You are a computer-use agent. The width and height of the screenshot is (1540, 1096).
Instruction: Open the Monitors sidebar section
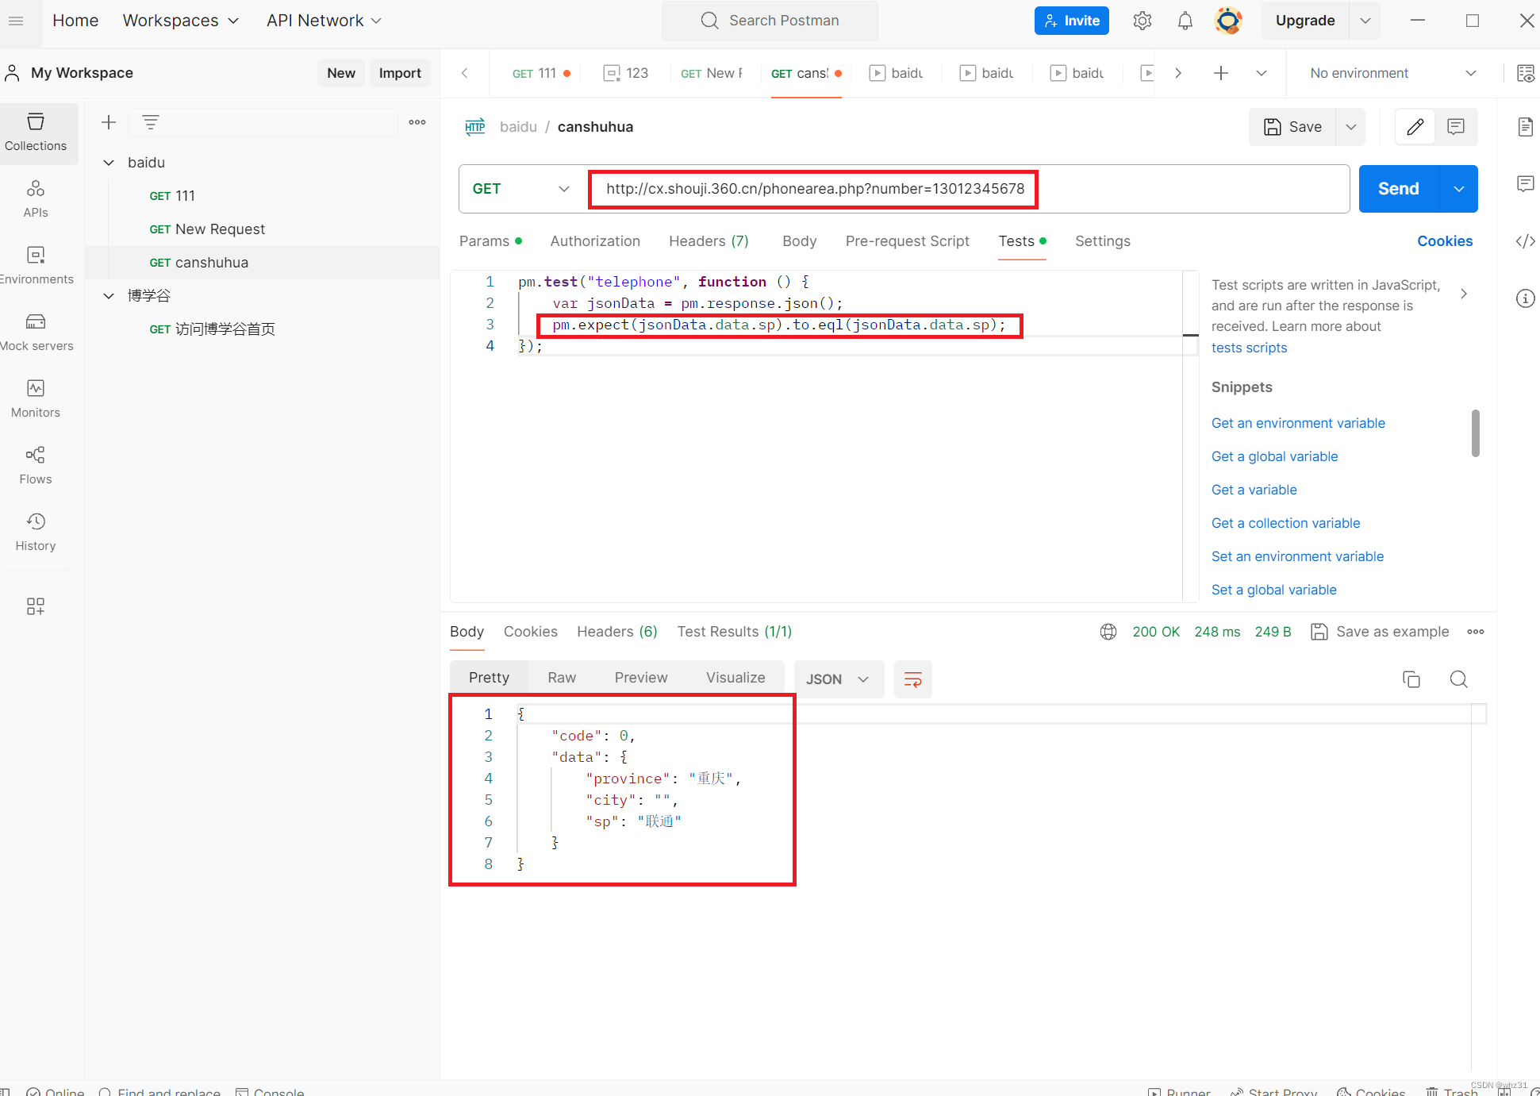(x=36, y=398)
